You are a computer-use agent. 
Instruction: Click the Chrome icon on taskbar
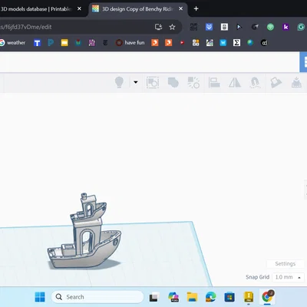(267, 297)
